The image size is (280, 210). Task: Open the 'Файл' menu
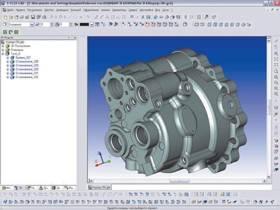(10, 10)
